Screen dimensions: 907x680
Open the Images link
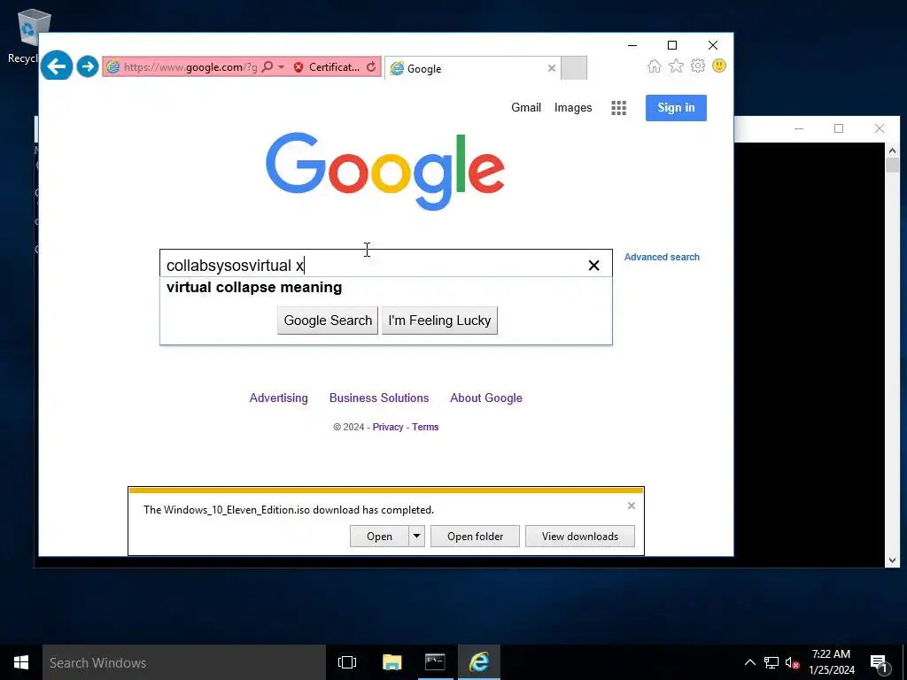573,107
